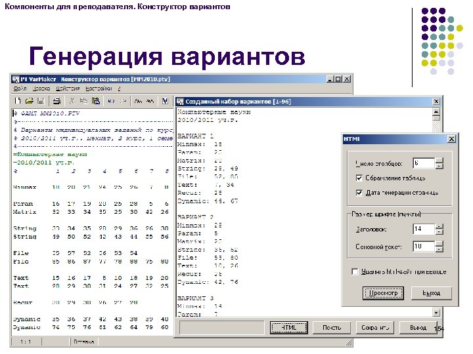Image resolution: width=473 pixels, height=354 pixels.
Task: Toggle the Обрамление таблиц checkbox
Action: tap(359, 178)
